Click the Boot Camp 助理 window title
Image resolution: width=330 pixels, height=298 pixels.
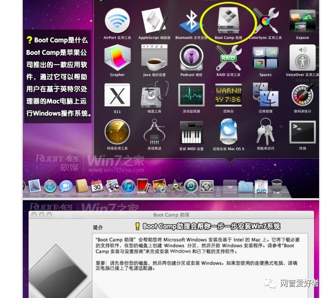tap(171, 215)
